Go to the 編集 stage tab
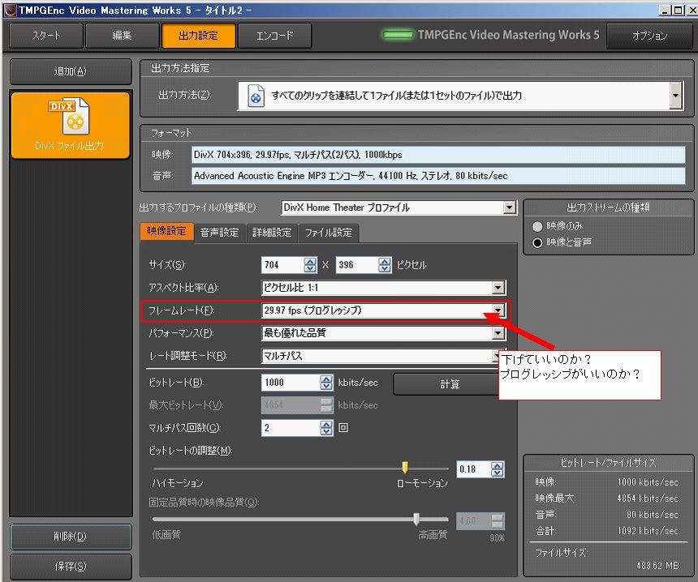The height and width of the screenshot is (582, 698). tap(122, 36)
